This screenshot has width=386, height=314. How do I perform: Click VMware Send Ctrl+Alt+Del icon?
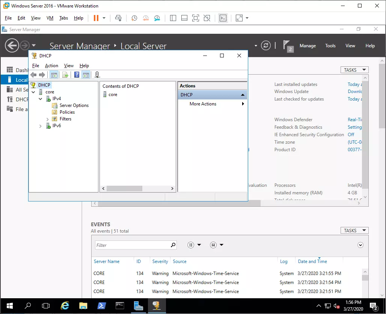[x=118, y=18]
